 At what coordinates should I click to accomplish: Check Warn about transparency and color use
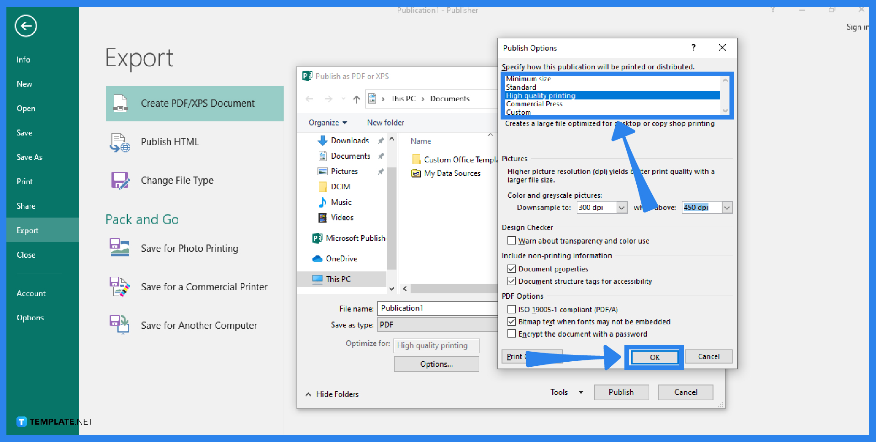tap(512, 241)
